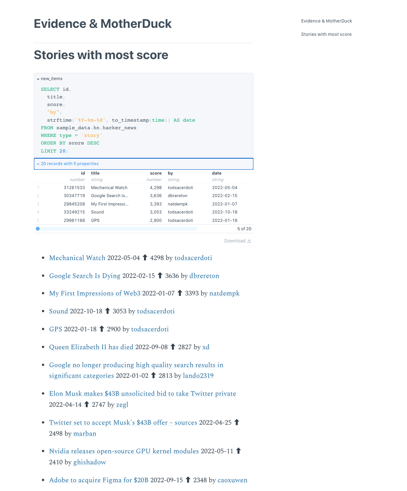Jump to Stories with most score in sidebar
This screenshot has height=491, width=407.
[326, 34]
